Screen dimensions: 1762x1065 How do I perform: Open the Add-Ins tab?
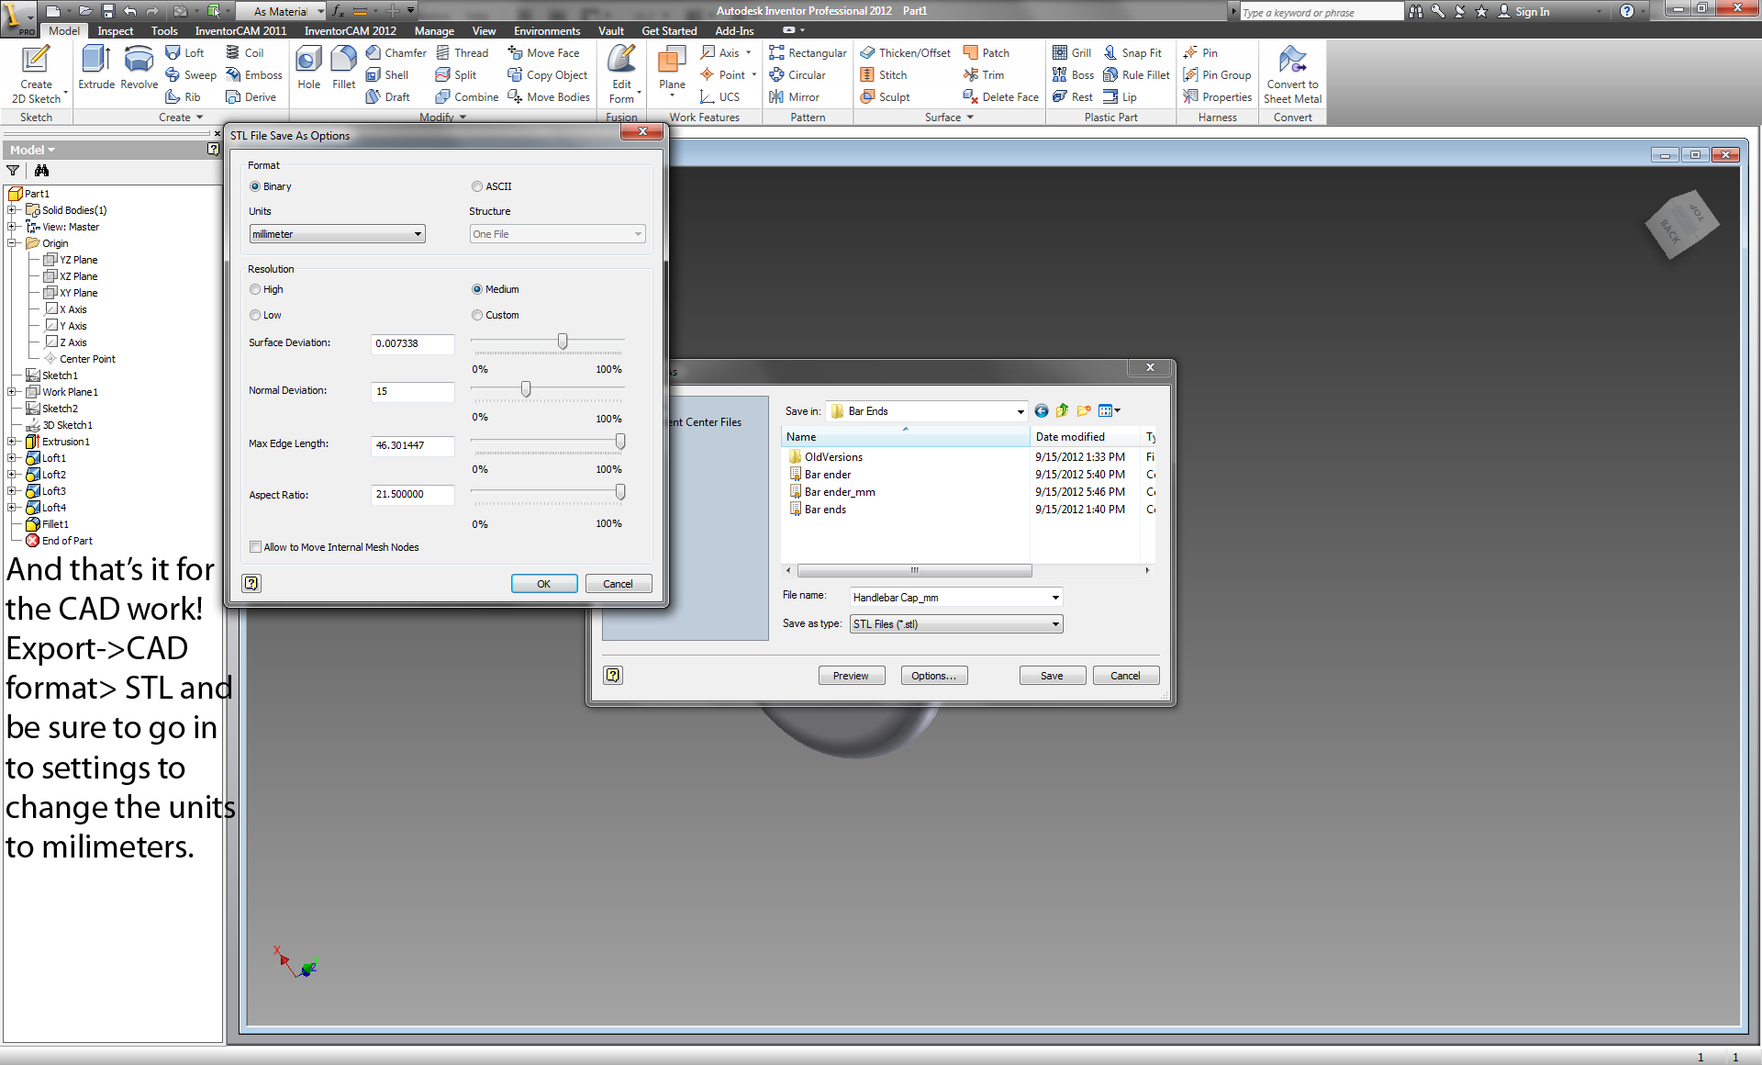click(734, 31)
